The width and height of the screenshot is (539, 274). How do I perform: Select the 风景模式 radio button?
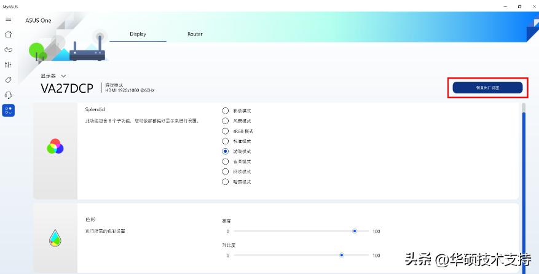225,120
